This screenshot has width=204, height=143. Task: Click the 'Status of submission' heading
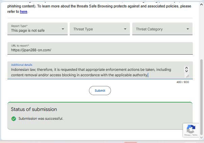click(34, 109)
